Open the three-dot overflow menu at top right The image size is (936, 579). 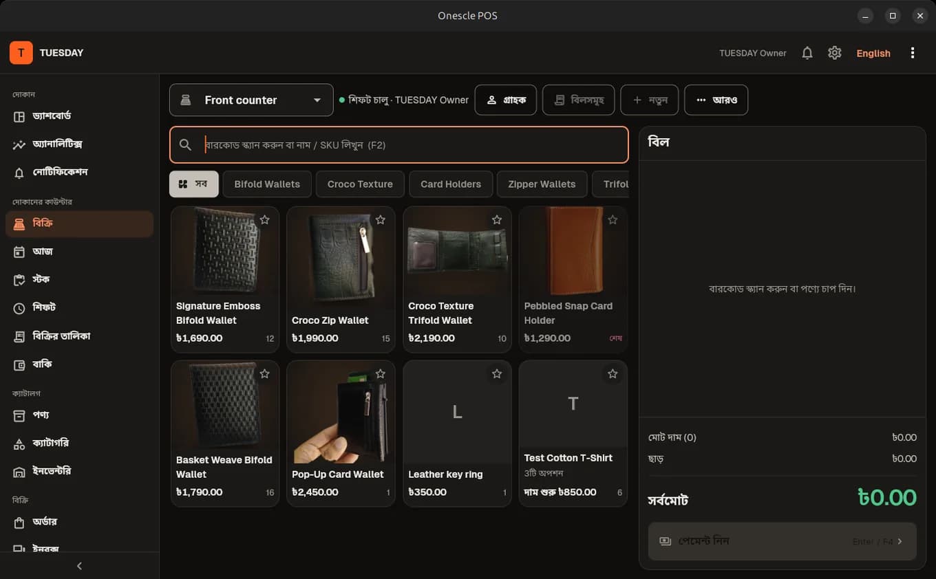[x=913, y=53]
